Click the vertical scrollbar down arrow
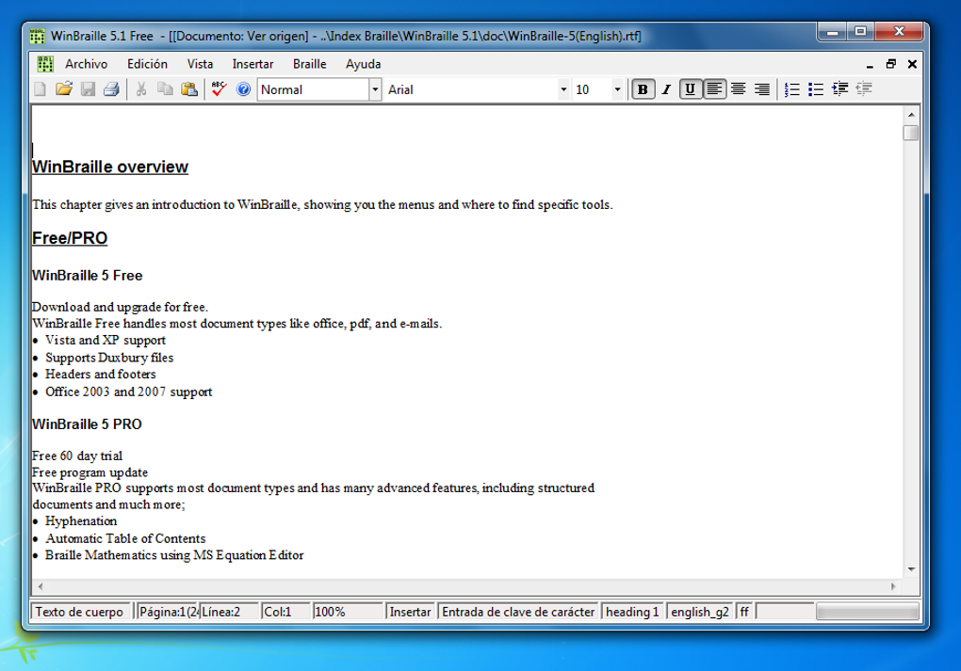Screen dimensions: 961x671 (911, 569)
